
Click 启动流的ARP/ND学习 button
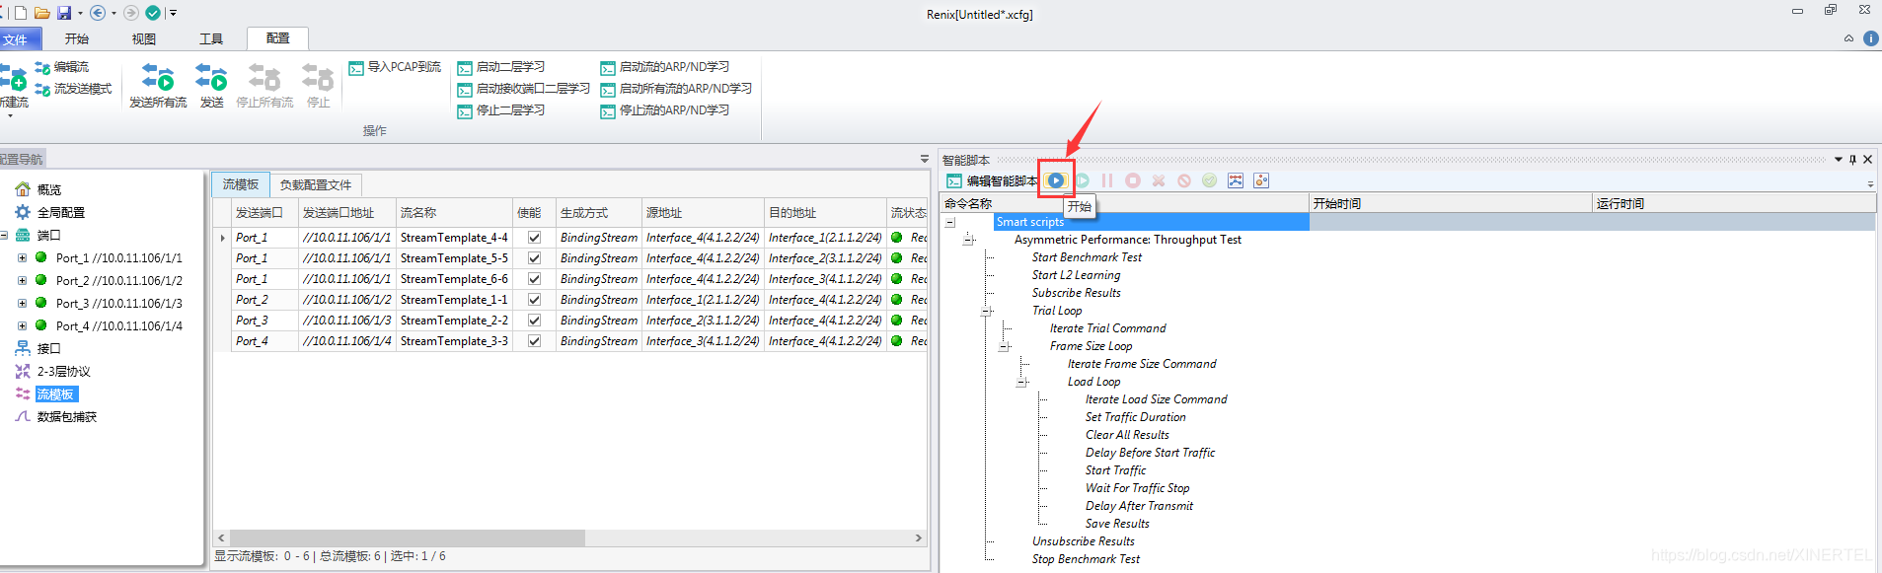(x=665, y=67)
